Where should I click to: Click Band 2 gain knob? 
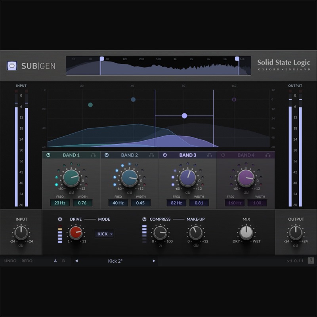130,178
